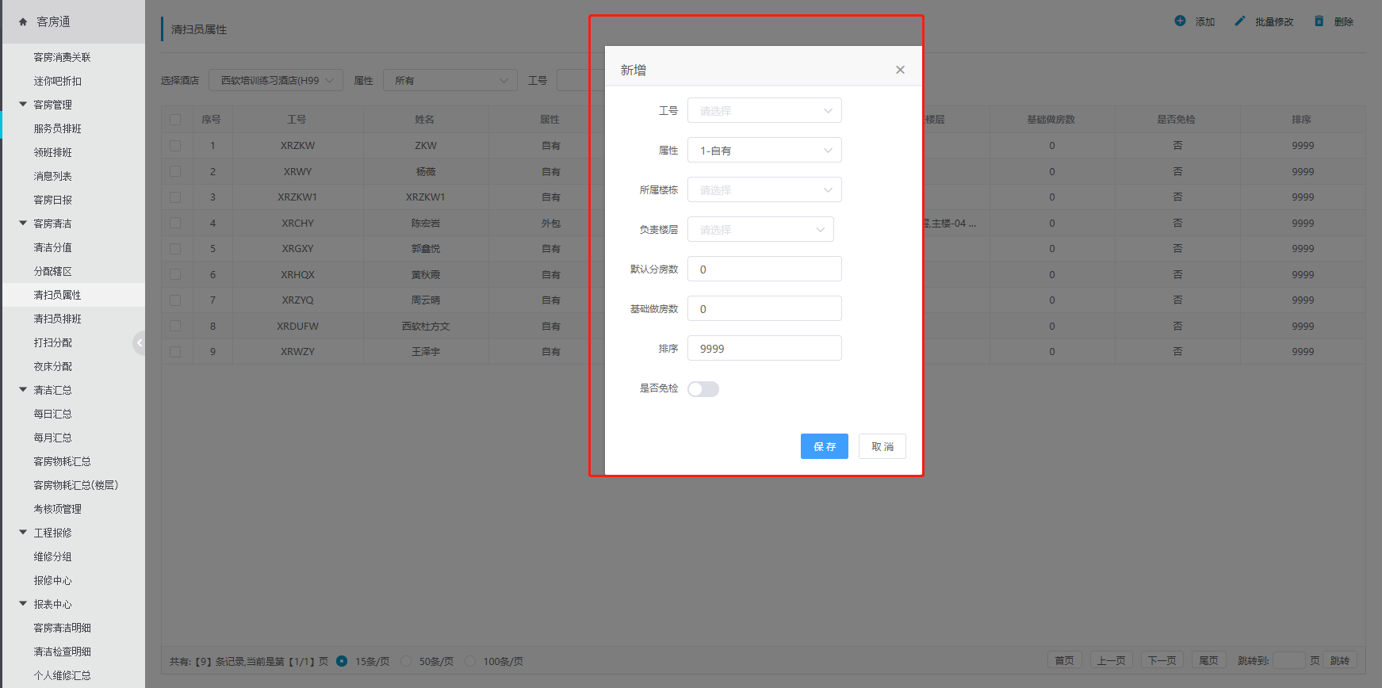This screenshot has height=688, width=1382.
Task: Check the row checkbox for XRGXY
Action: click(175, 249)
